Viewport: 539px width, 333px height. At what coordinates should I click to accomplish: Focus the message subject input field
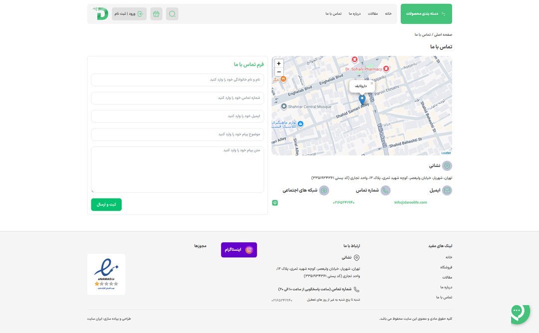click(177, 134)
